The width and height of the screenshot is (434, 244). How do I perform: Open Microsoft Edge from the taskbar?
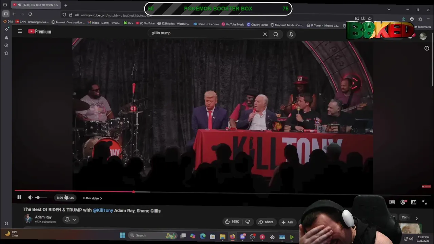202,236
